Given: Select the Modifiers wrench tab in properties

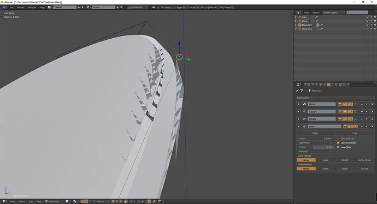Looking at the screenshot, I should (328, 85).
